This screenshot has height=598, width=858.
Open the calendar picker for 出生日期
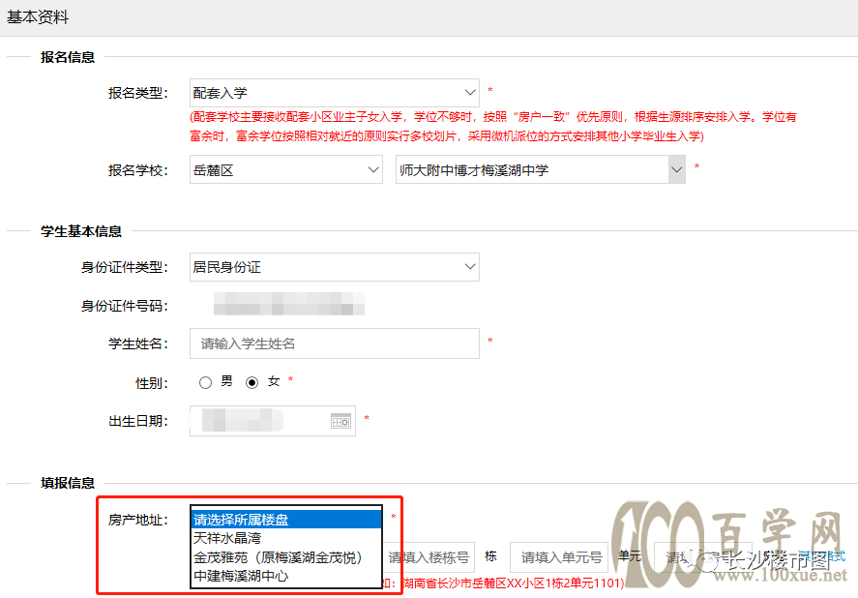[340, 421]
